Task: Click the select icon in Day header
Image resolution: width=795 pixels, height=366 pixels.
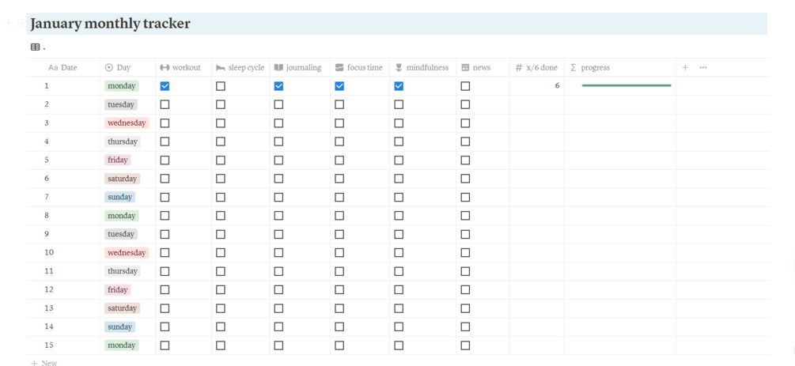Action: coord(108,67)
